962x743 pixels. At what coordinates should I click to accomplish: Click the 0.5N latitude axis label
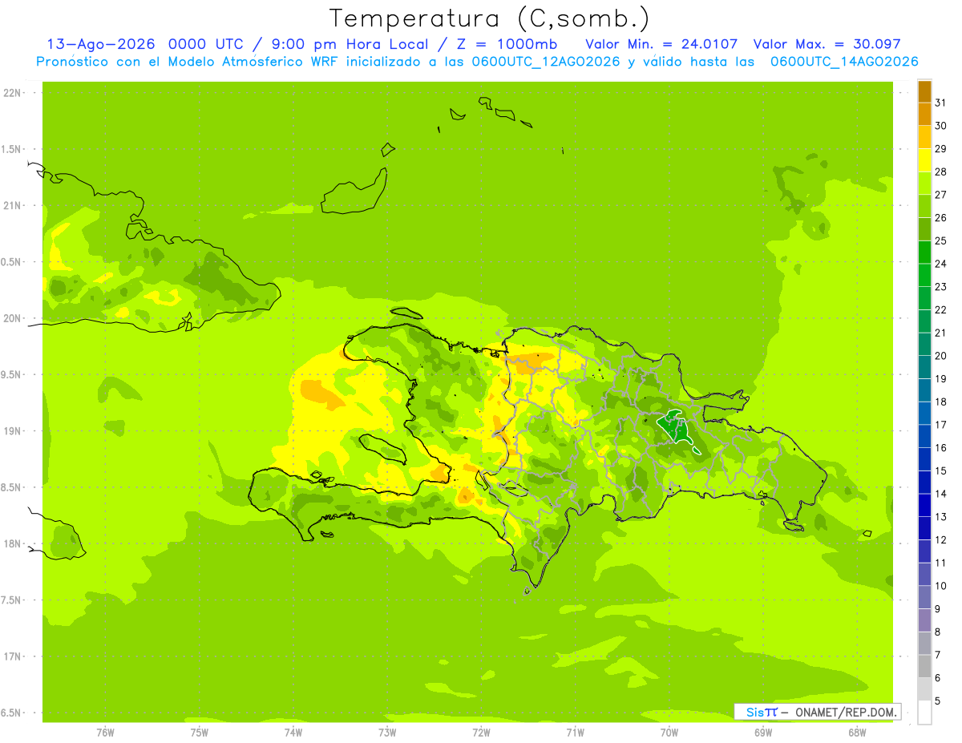(x=12, y=262)
